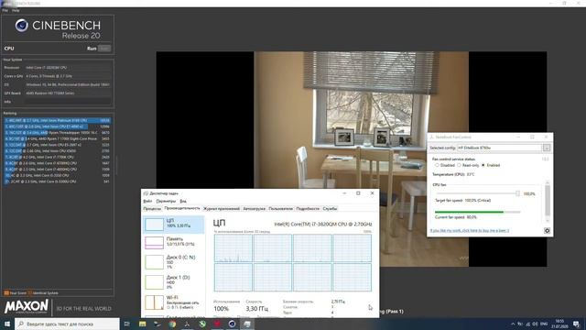
Task: Open the Файл menu in Task Manager
Action: tap(147, 202)
